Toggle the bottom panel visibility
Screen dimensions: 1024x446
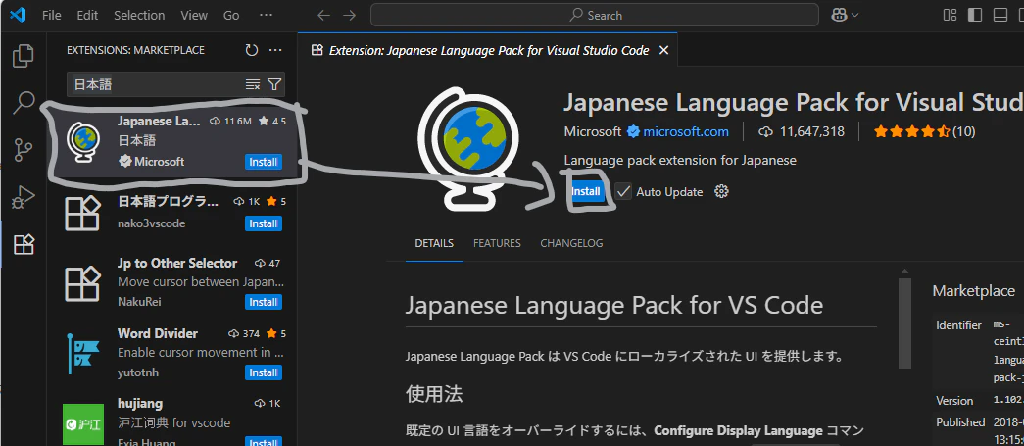click(x=1000, y=15)
